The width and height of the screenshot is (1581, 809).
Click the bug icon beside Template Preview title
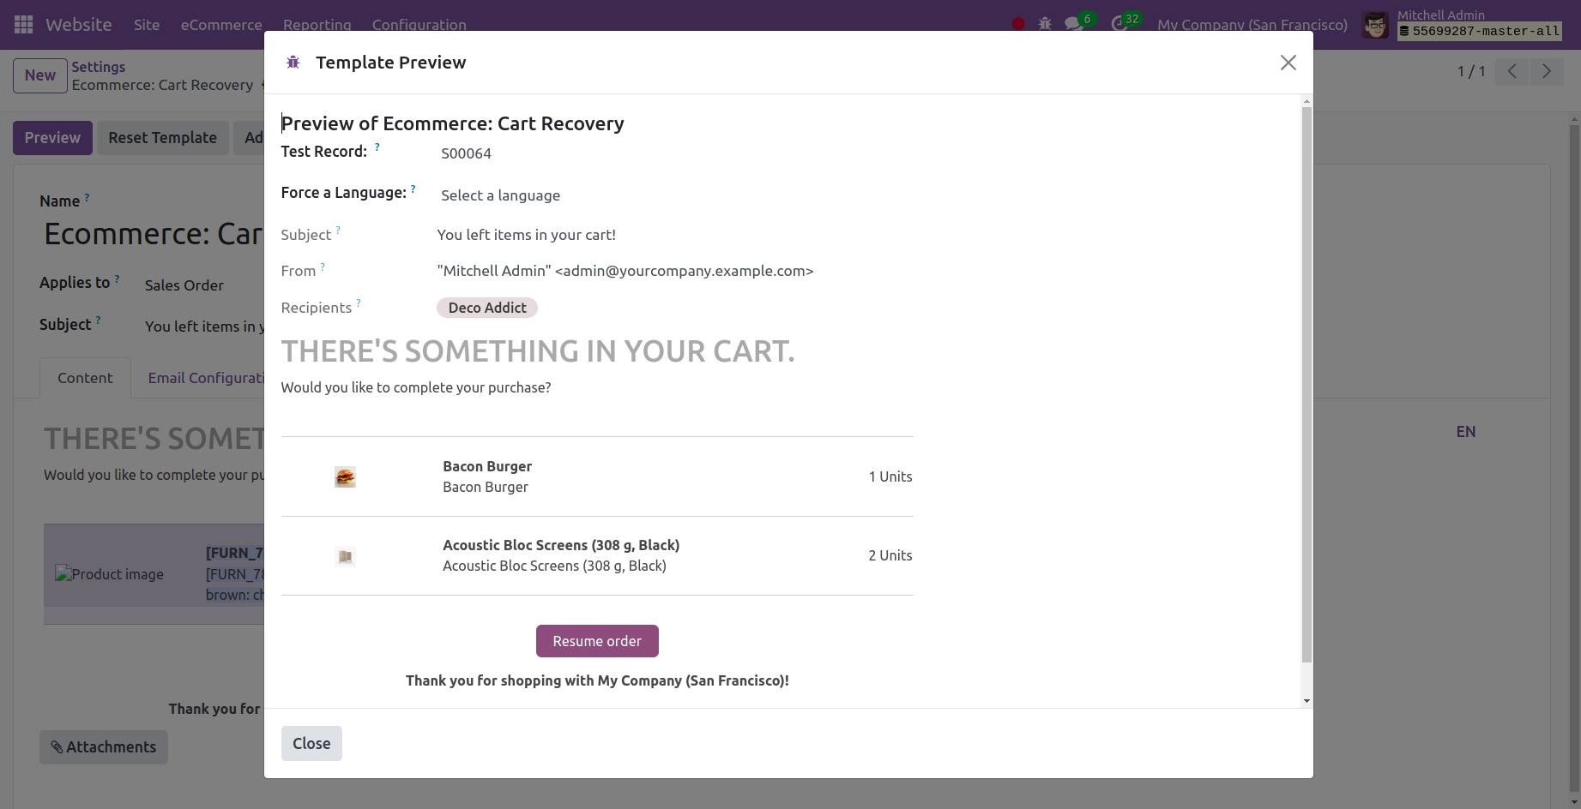pos(293,62)
